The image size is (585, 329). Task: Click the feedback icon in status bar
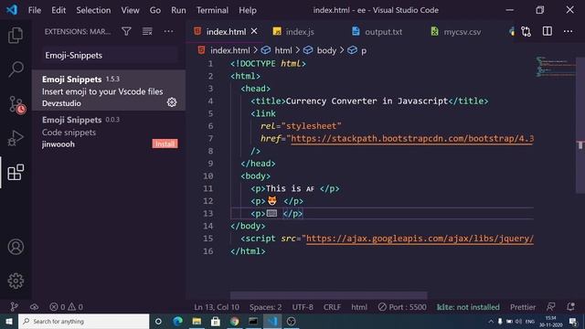click(550, 307)
